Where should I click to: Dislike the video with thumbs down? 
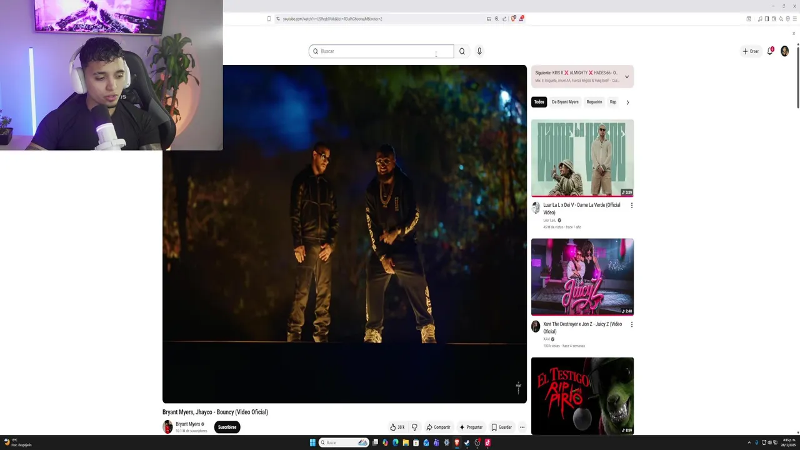click(x=414, y=427)
